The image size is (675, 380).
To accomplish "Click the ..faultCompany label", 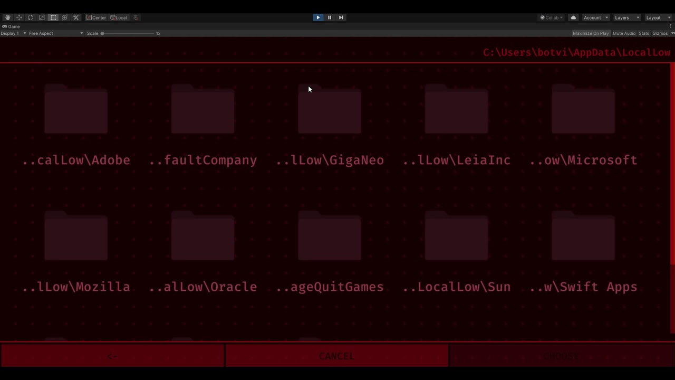I will click(202, 160).
